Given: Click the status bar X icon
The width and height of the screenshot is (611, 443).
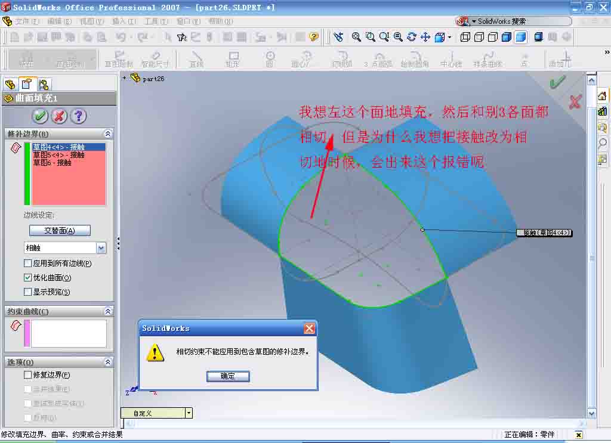Looking at the screenshot, I should pos(579,435).
